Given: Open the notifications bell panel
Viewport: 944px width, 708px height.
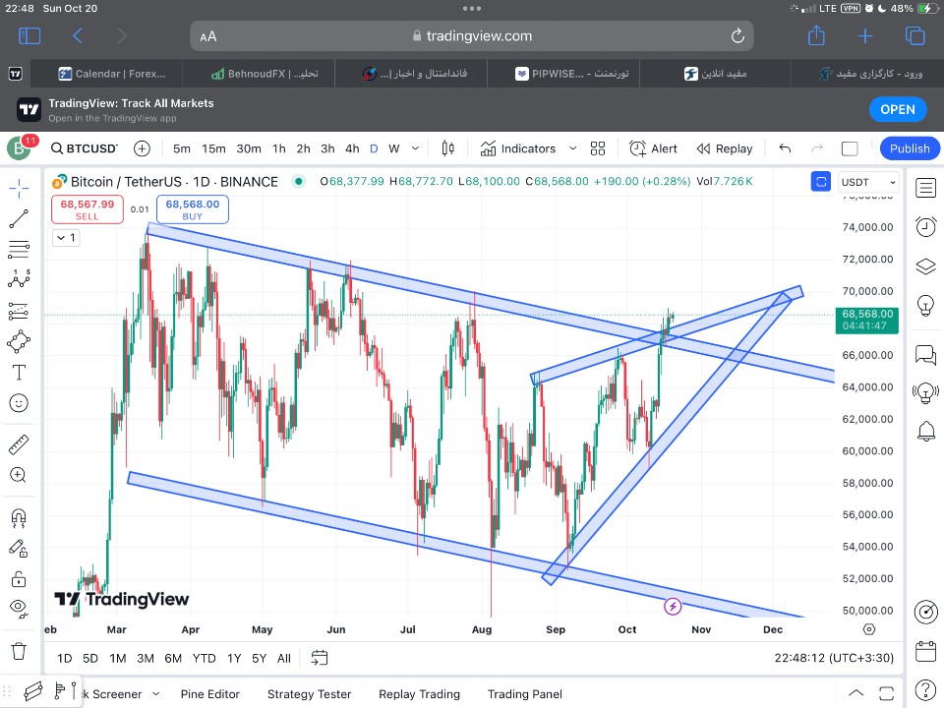Looking at the screenshot, I should pos(925,431).
